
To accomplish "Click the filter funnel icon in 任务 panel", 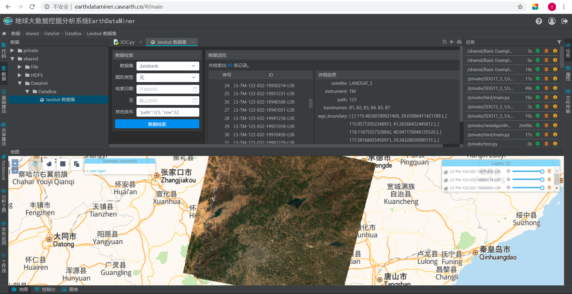I will (559, 42).
